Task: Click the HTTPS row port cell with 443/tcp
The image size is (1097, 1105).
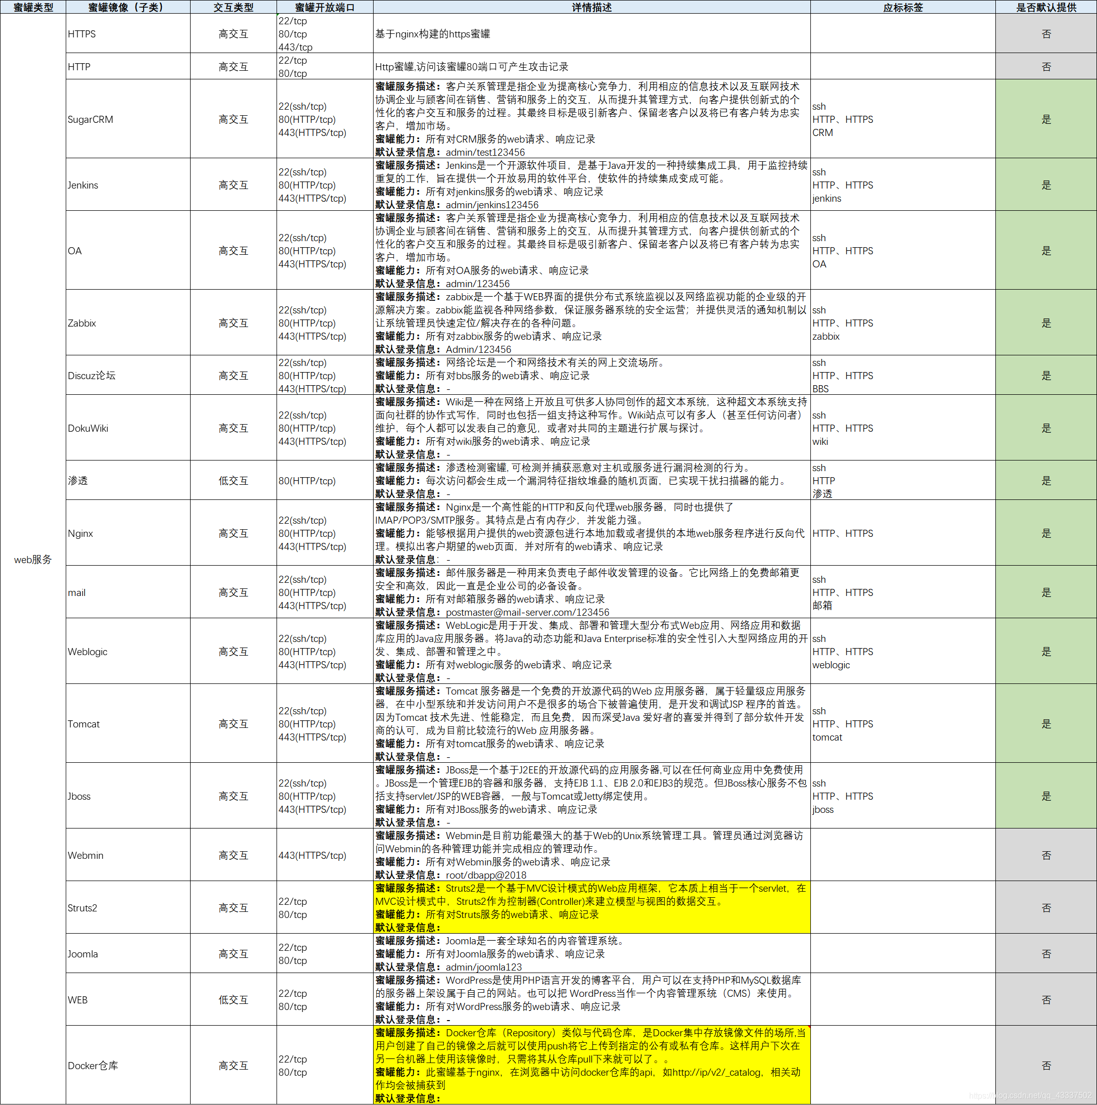Action: (325, 34)
